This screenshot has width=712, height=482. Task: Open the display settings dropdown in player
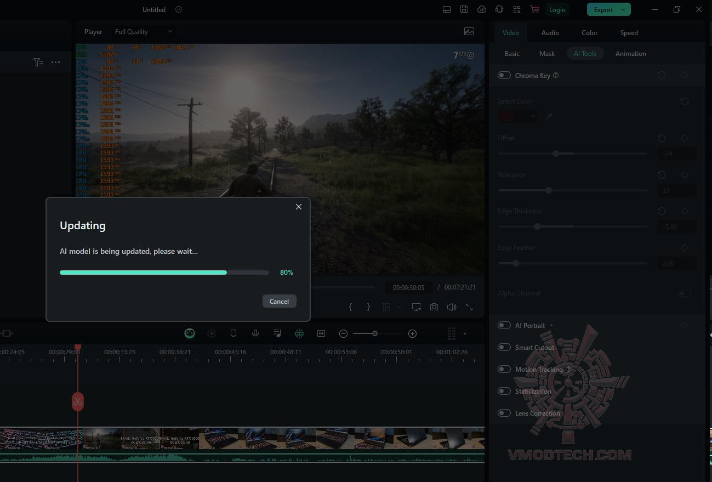[x=417, y=307]
